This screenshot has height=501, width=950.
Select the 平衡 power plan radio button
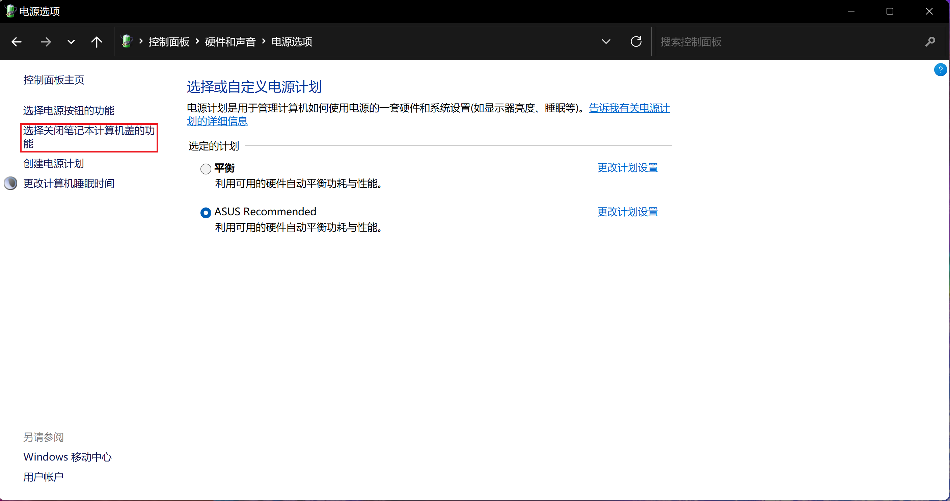[x=206, y=169]
